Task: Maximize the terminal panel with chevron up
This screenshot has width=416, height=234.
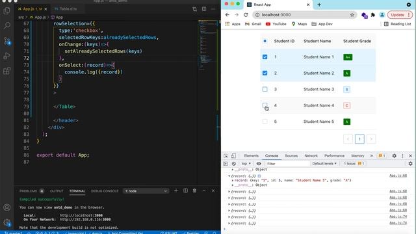Action: [x=203, y=190]
